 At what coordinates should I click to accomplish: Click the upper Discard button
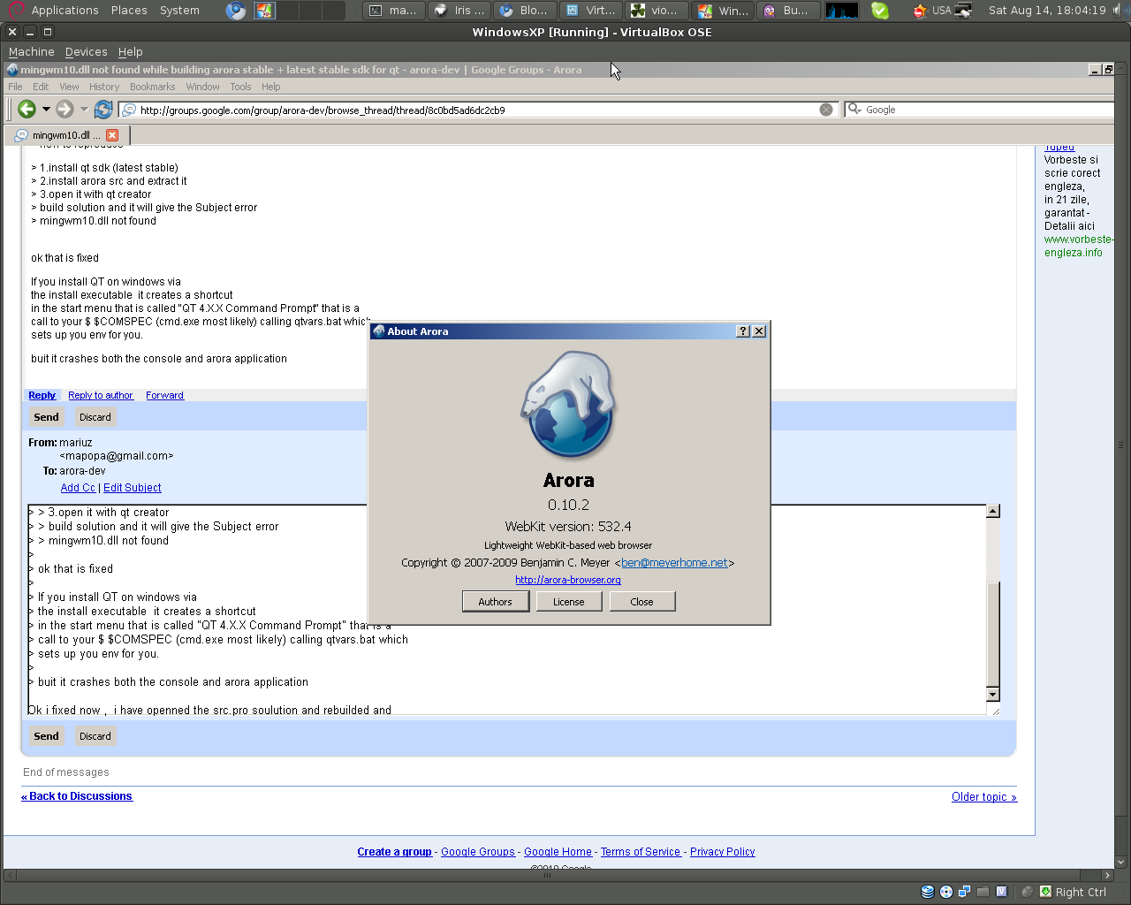(95, 417)
